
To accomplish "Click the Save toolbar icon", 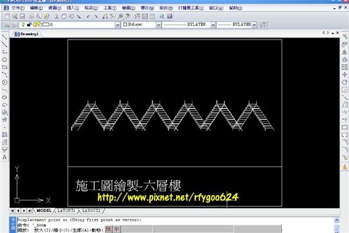I will click(22, 16).
